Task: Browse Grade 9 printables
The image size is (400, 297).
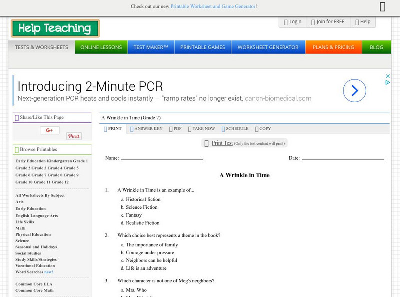Action: [x=71, y=175]
